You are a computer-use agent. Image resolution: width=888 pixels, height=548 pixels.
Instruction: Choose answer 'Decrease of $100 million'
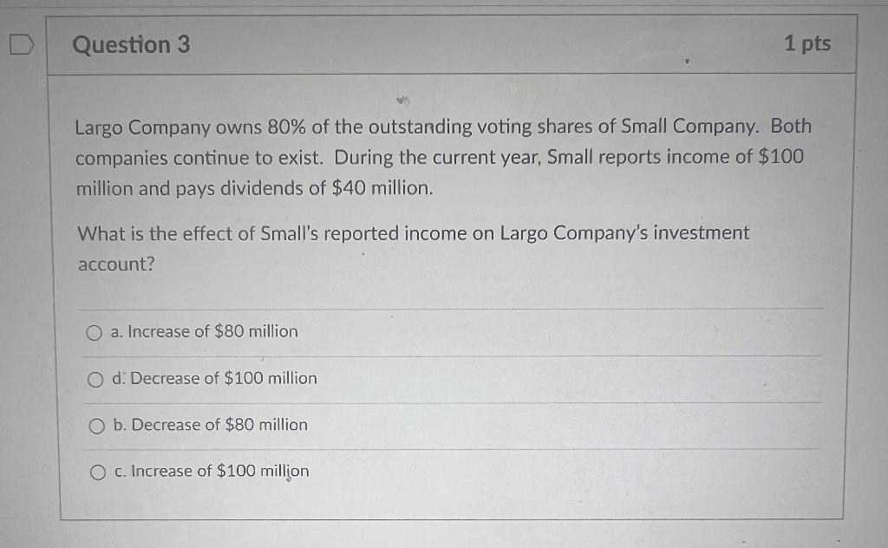pos(213,378)
